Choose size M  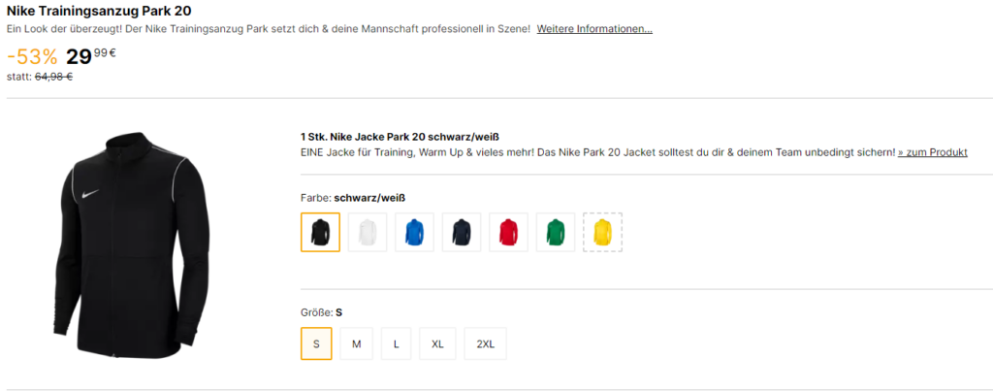(357, 343)
